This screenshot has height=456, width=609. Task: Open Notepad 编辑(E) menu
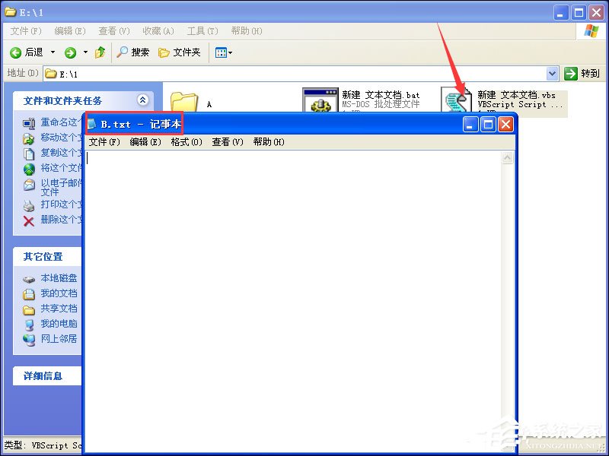point(145,142)
